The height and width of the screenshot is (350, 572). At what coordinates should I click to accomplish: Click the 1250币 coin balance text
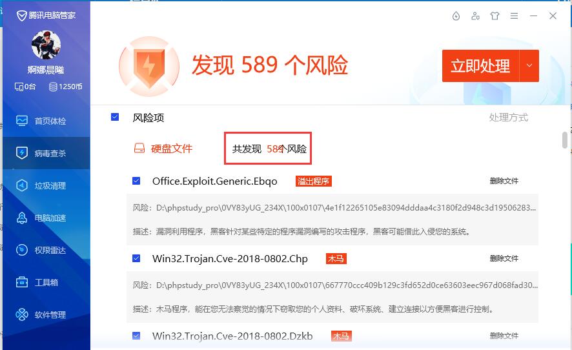coord(70,87)
